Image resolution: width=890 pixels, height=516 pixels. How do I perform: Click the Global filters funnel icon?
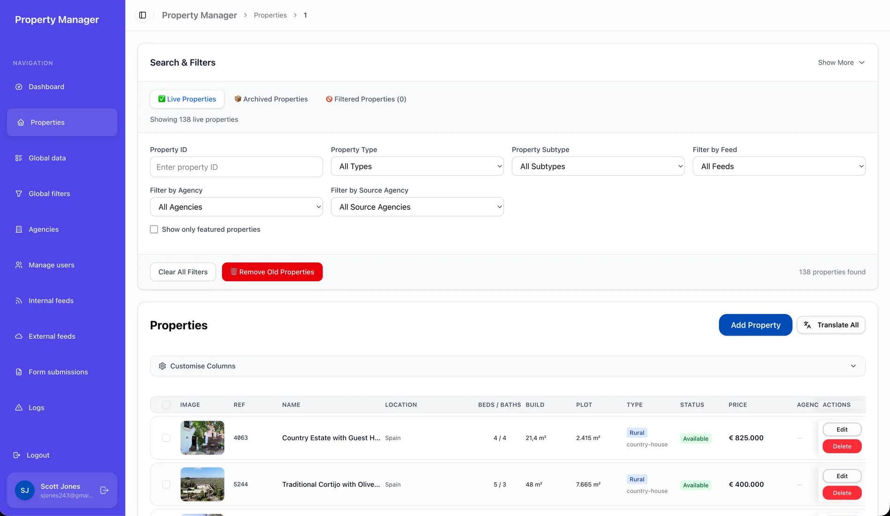click(x=19, y=194)
